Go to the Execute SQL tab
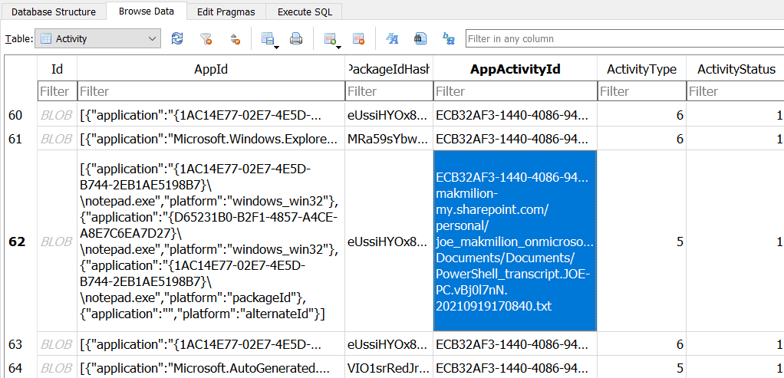 coord(304,11)
